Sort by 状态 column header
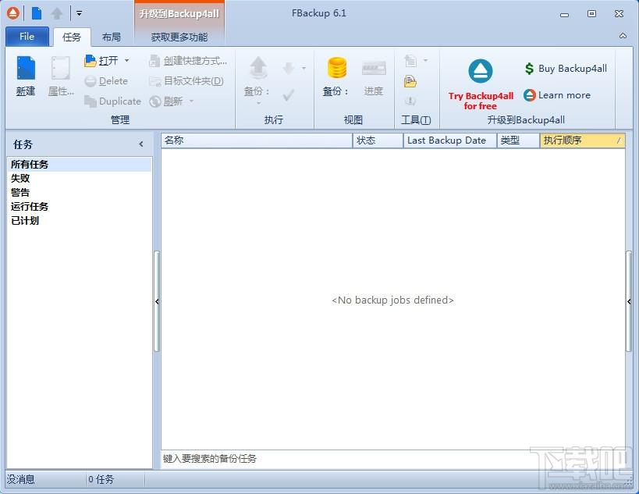Screen dimensions: 639x494 pos(378,140)
